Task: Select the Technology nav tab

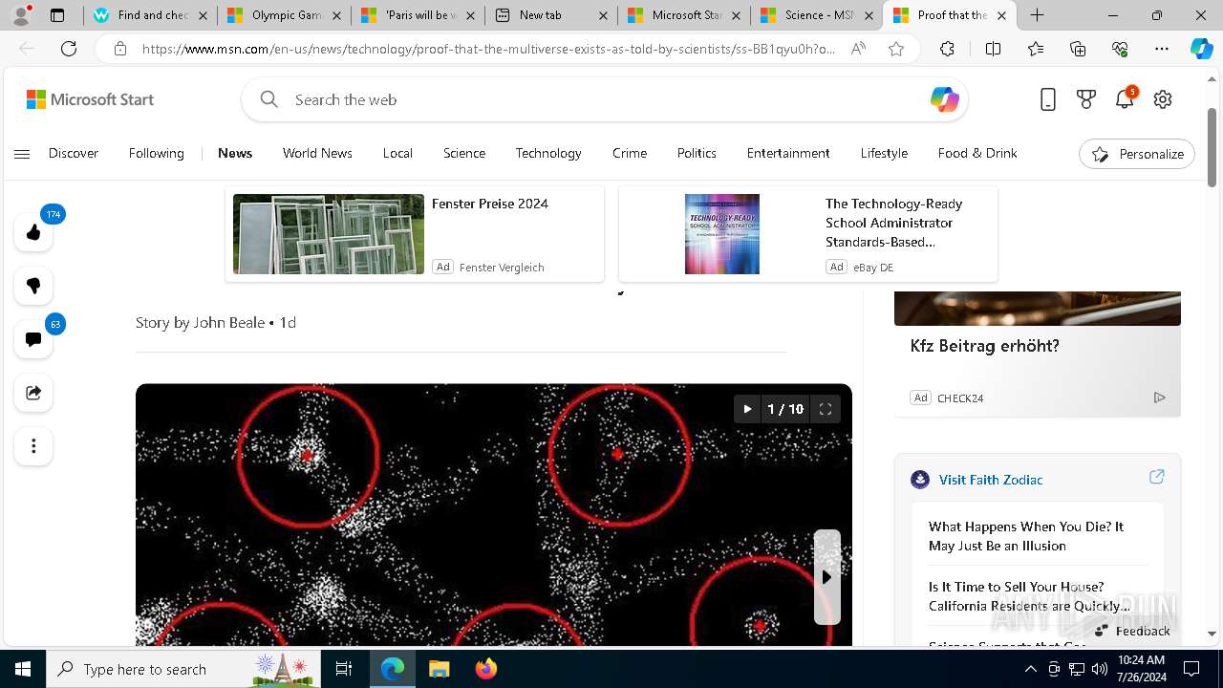Action: pos(548,153)
